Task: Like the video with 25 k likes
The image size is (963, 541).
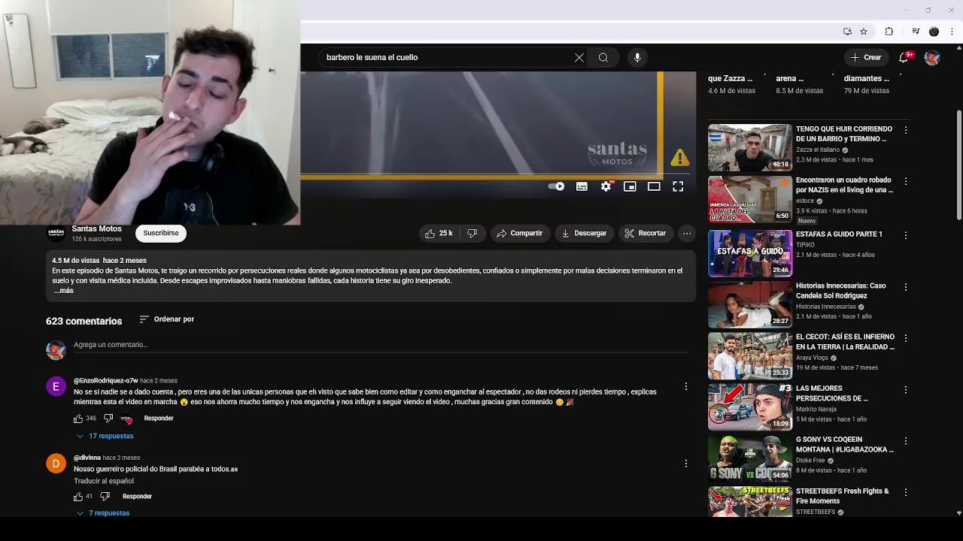Action: pos(439,234)
